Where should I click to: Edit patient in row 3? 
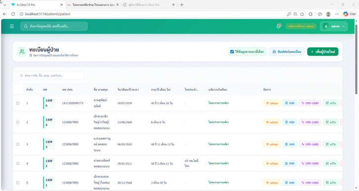coord(330,144)
